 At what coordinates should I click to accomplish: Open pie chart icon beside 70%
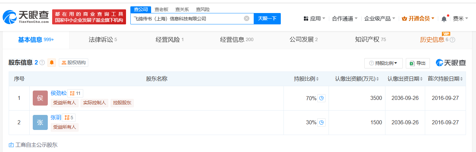coord(321,98)
